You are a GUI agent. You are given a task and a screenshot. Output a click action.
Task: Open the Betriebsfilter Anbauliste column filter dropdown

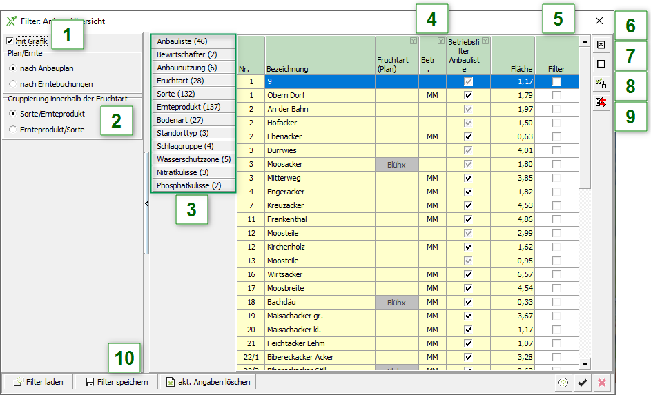pos(485,41)
